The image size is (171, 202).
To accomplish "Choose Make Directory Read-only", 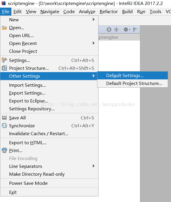I will pos(49,174).
